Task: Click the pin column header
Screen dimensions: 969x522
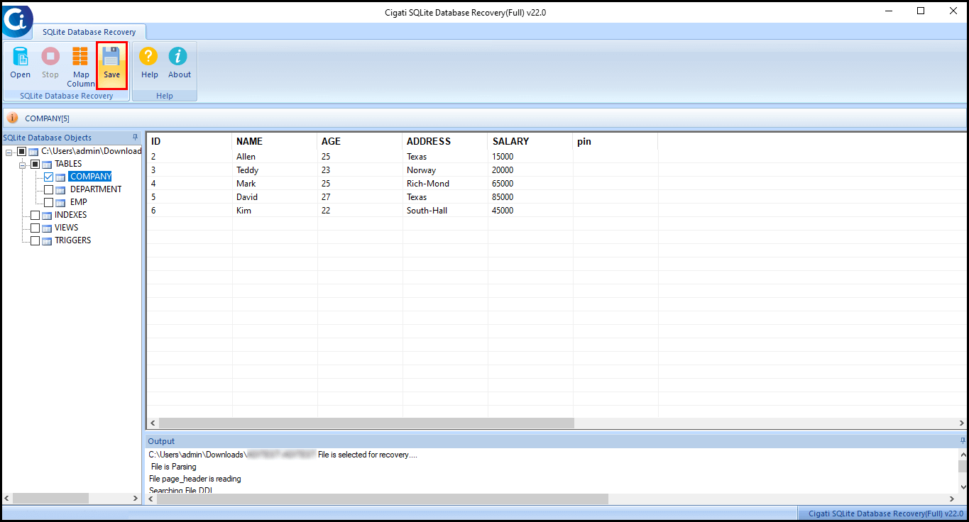Action: click(x=615, y=141)
